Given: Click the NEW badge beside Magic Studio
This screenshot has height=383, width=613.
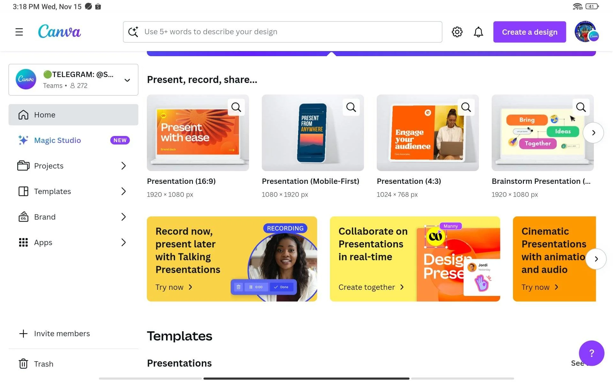Looking at the screenshot, I should [x=120, y=140].
